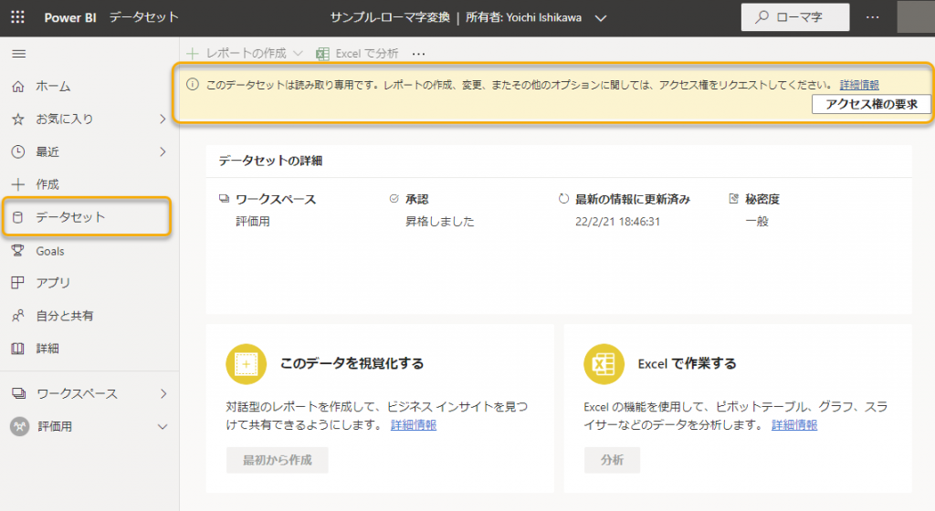
Task: Expand the 最近 flyout chevron
Action: point(163,151)
